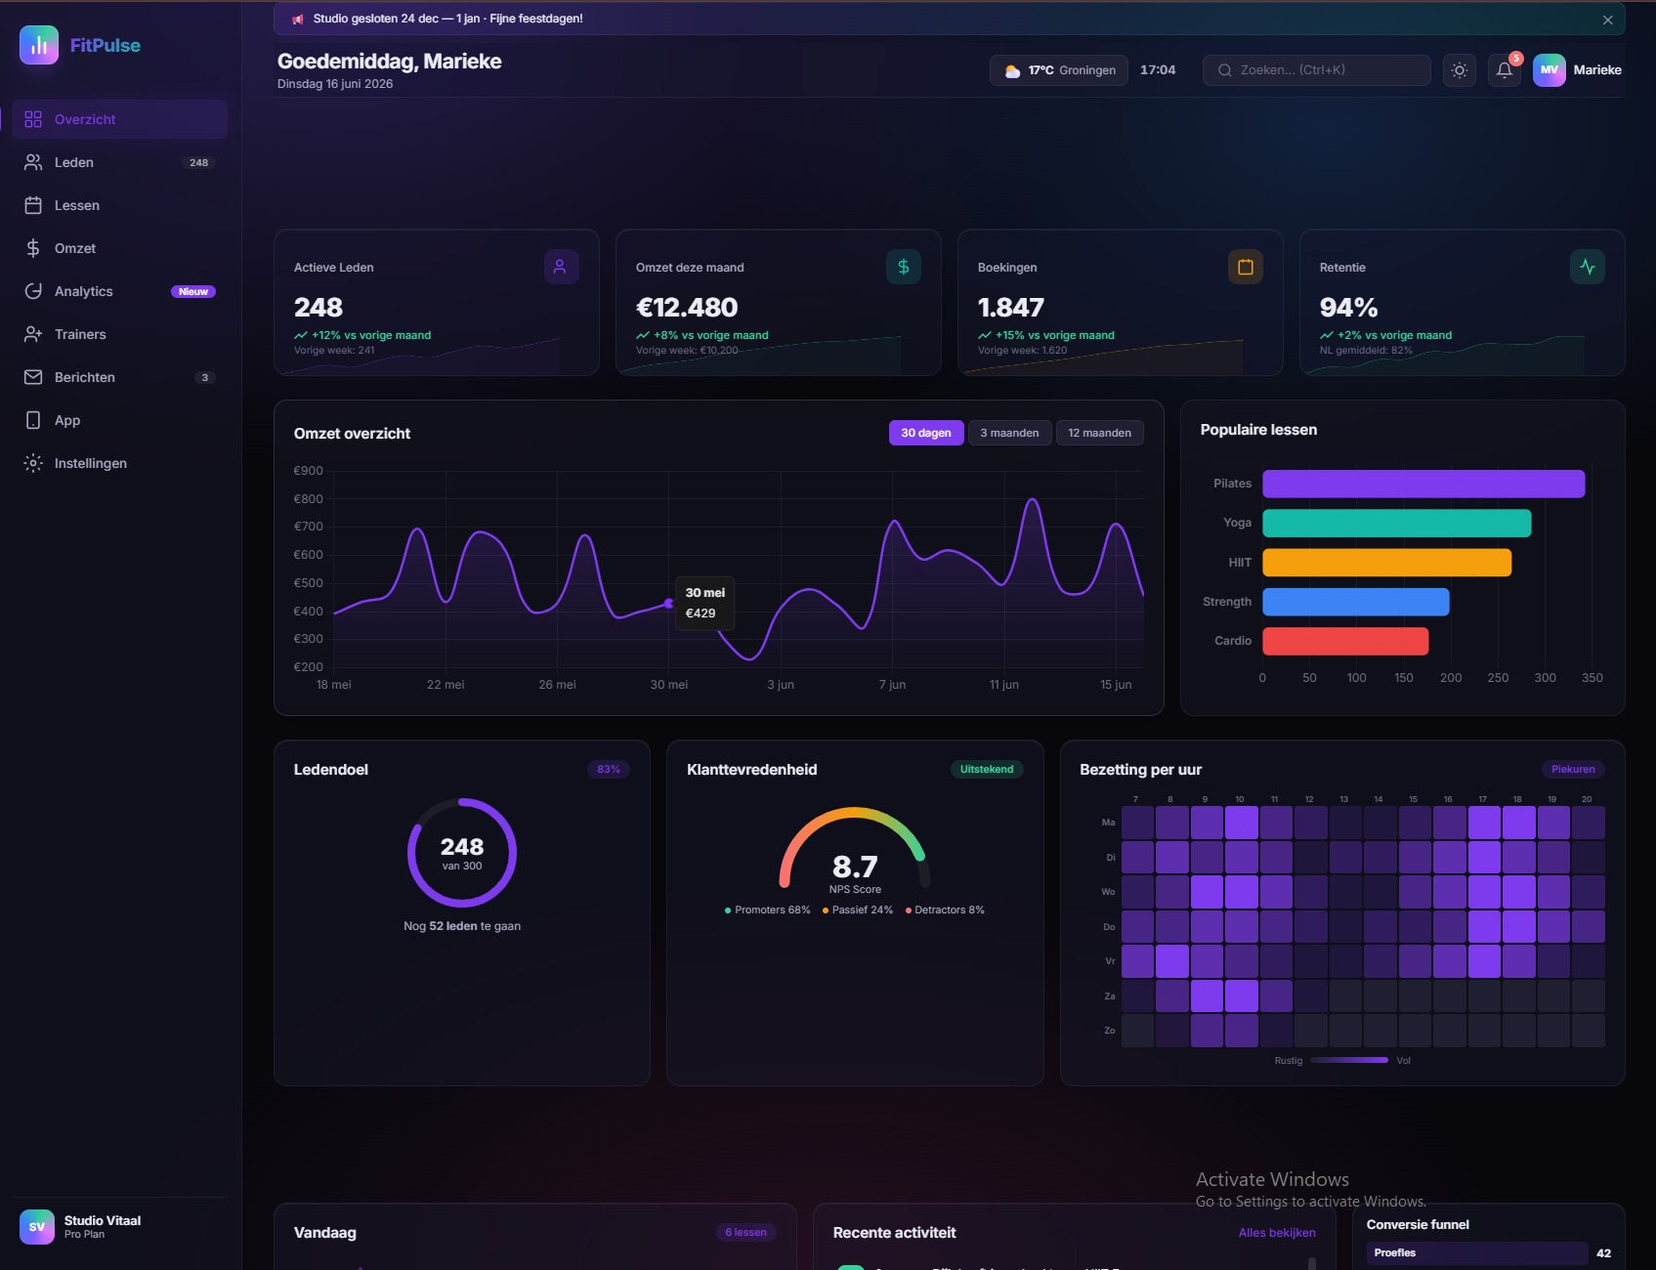Click the Cardio red bar

pos(1345,641)
